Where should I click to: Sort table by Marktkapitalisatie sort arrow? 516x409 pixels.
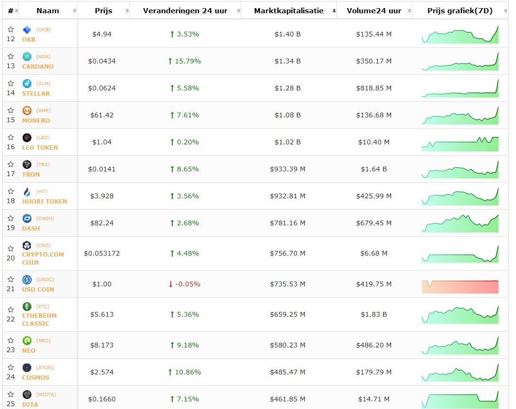tap(334, 11)
